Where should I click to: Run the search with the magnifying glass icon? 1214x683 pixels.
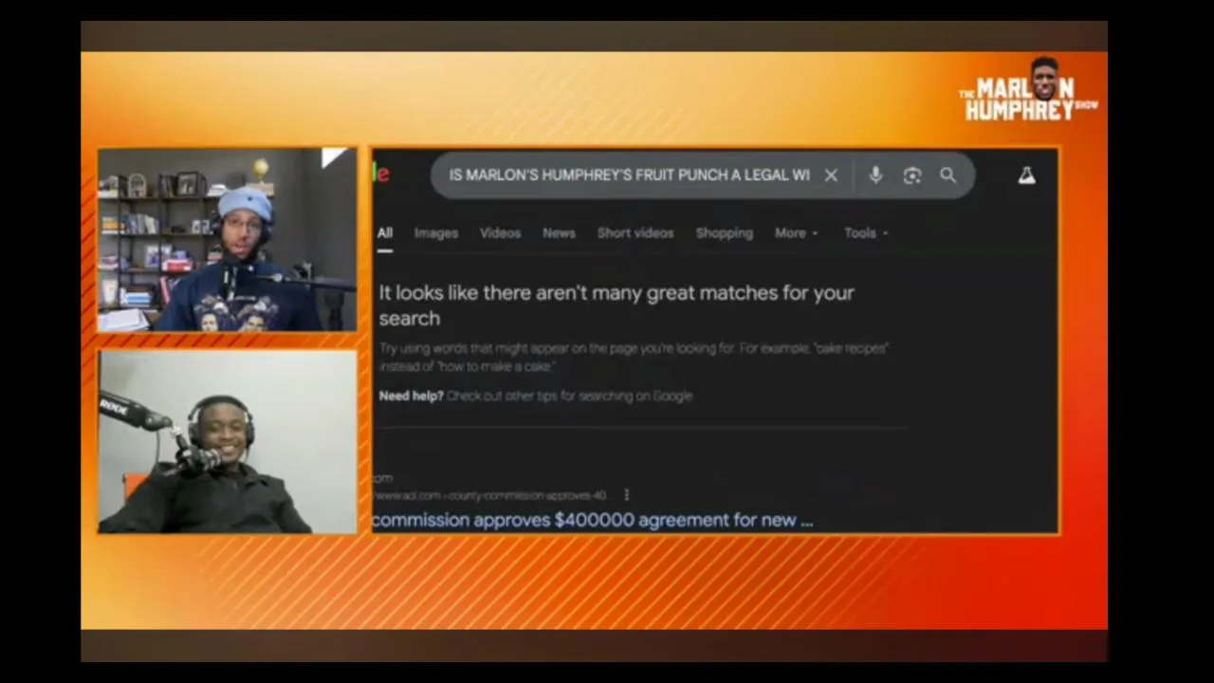(948, 175)
